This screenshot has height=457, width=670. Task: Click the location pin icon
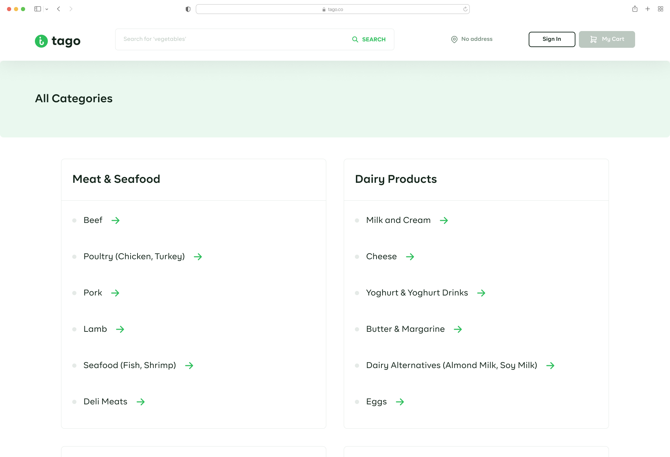pyautogui.click(x=454, y=39)
